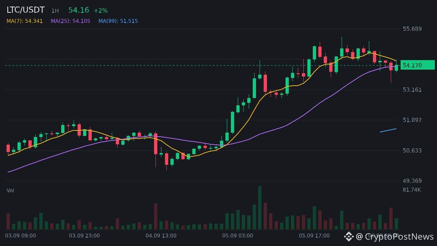Click the CryptoPostNews logo icon
Viewport: 437px width, 246px height.
coord(349,237)
